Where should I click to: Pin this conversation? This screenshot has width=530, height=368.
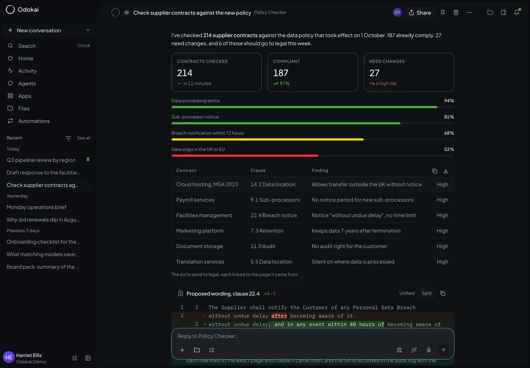point(443,13)
